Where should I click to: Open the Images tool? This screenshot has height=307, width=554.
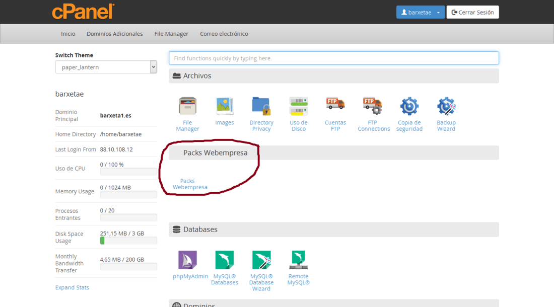tap(224, 106)
